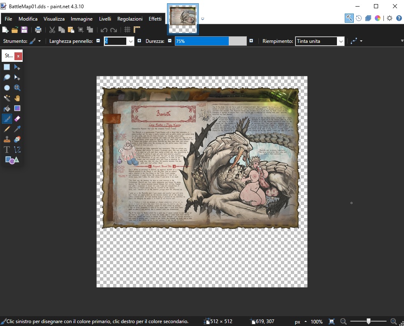Image resolution: width=404 pixels, height=326 pixels.
Task: Toggle the pixel grid display
Action: click(127, 30)
